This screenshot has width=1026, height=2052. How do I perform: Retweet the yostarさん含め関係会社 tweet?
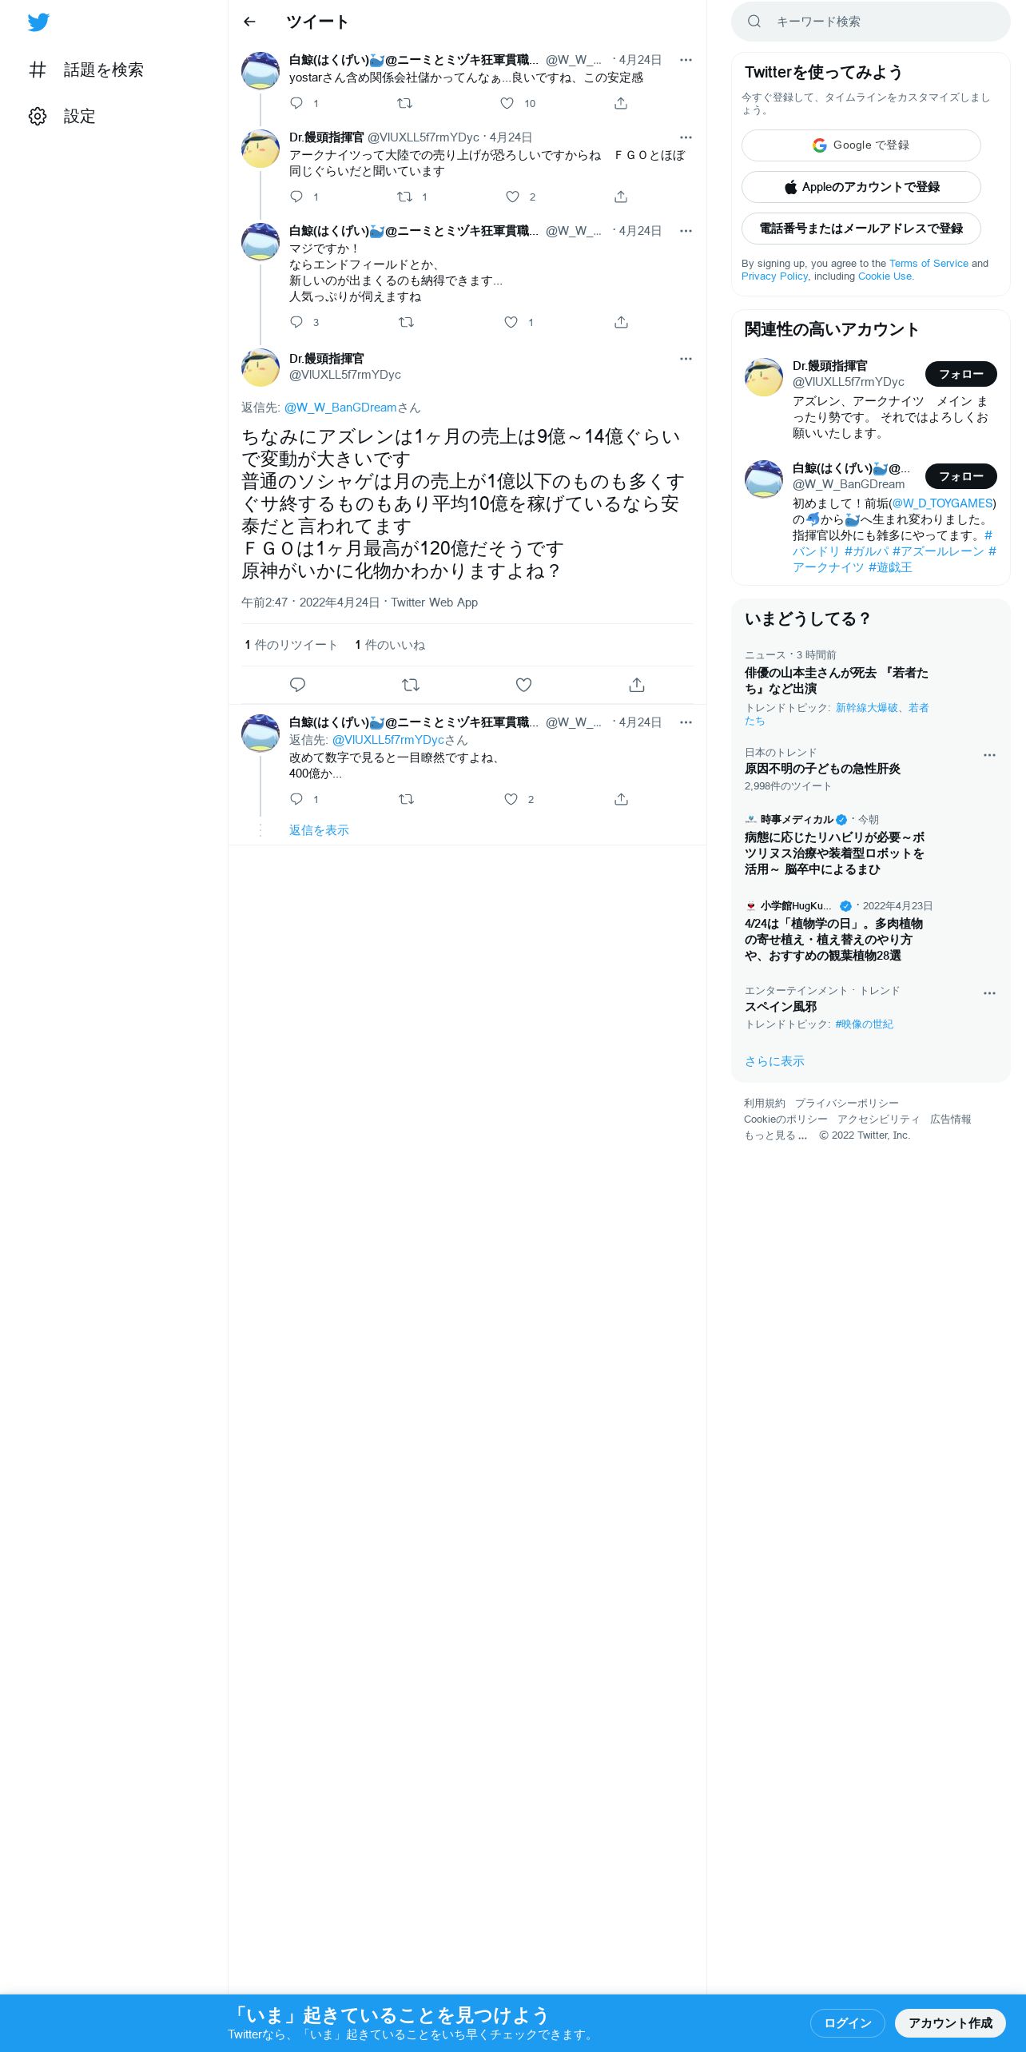(x=405, y=103)
